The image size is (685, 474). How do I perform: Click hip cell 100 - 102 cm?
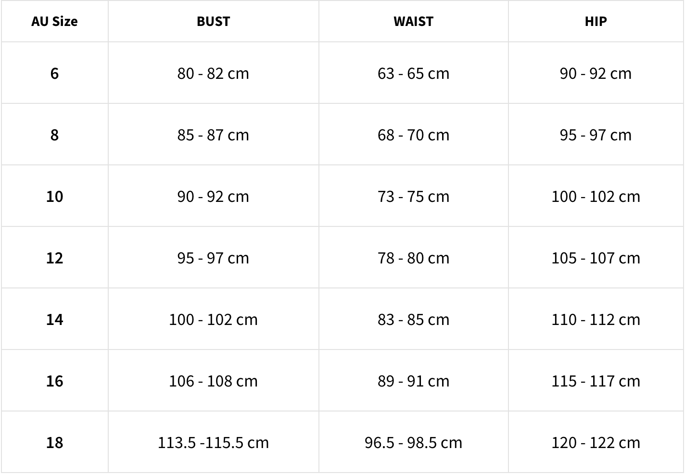click(596, 196)
